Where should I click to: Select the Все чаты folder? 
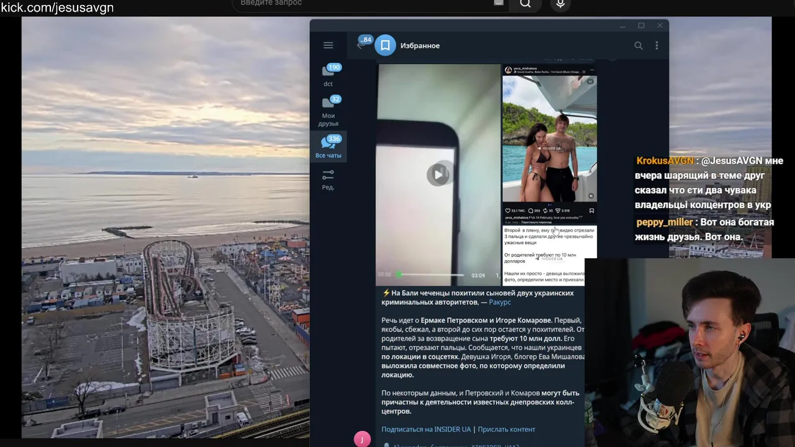pyautogui.click(x=328, y=148)
